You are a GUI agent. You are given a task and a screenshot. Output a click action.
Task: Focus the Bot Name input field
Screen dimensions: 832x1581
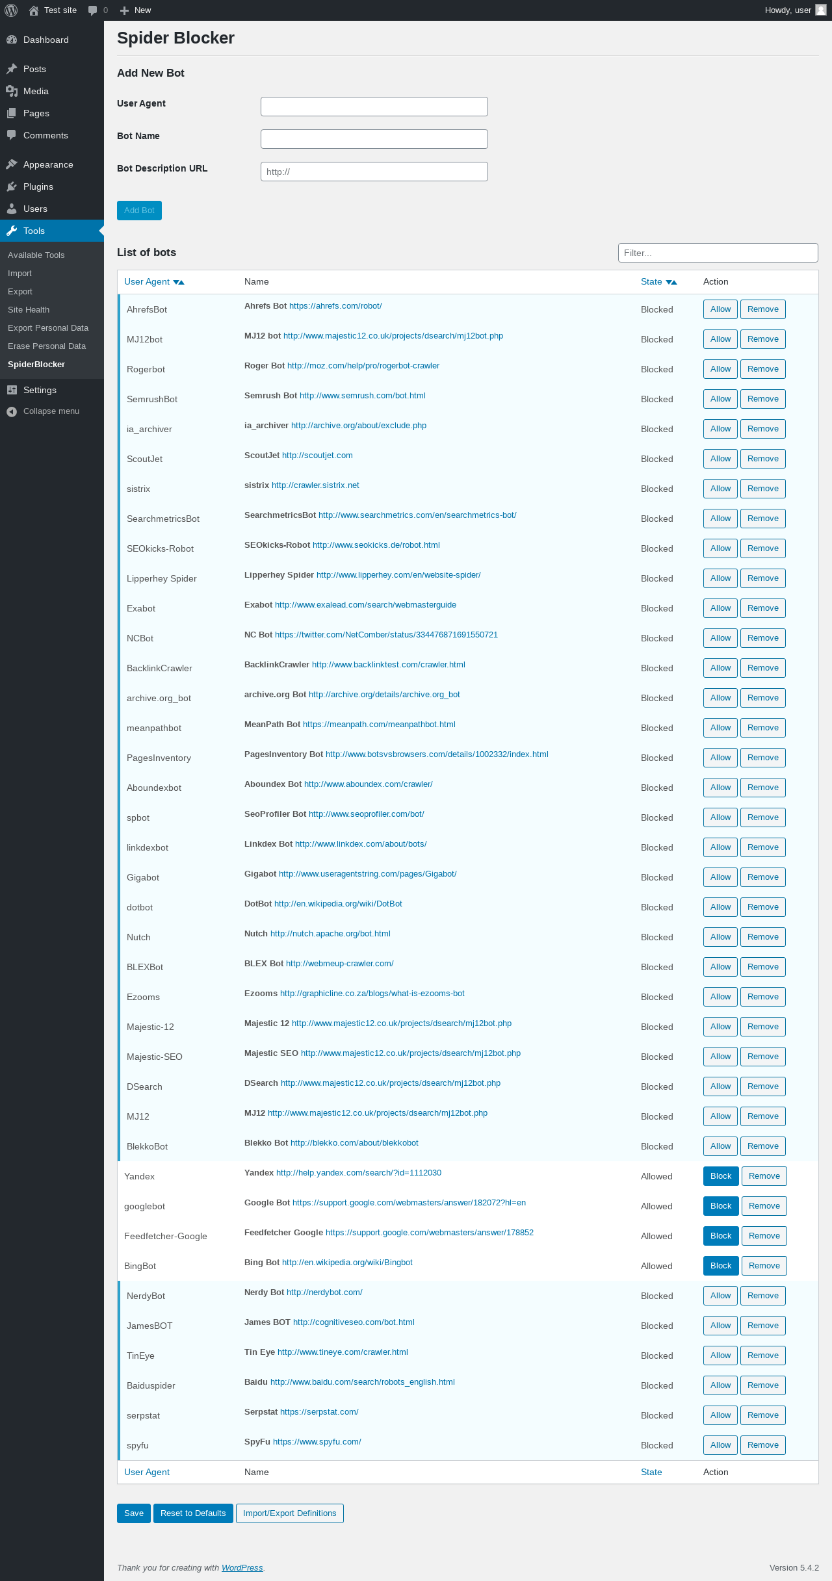(x=374, y=139)
